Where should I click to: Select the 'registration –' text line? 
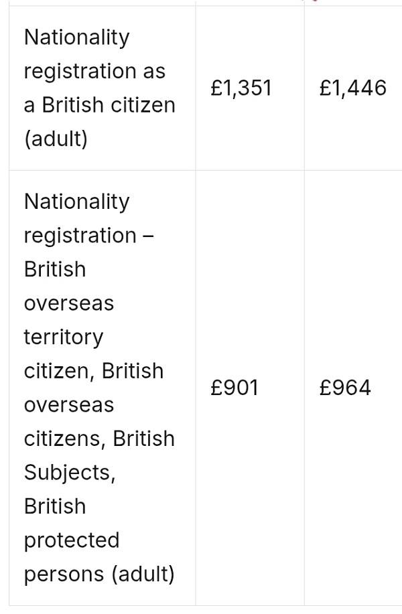(x=89, y=236)
